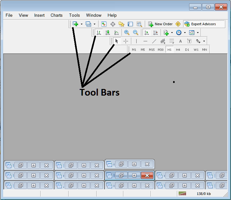Select the Text Label tool
Image resolution: width=231 pixels, height=200 pixels.
[x=189, y=41]
